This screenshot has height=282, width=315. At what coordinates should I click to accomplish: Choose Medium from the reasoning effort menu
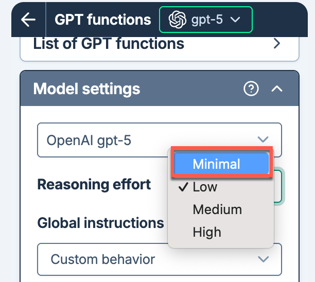point(217,209)
